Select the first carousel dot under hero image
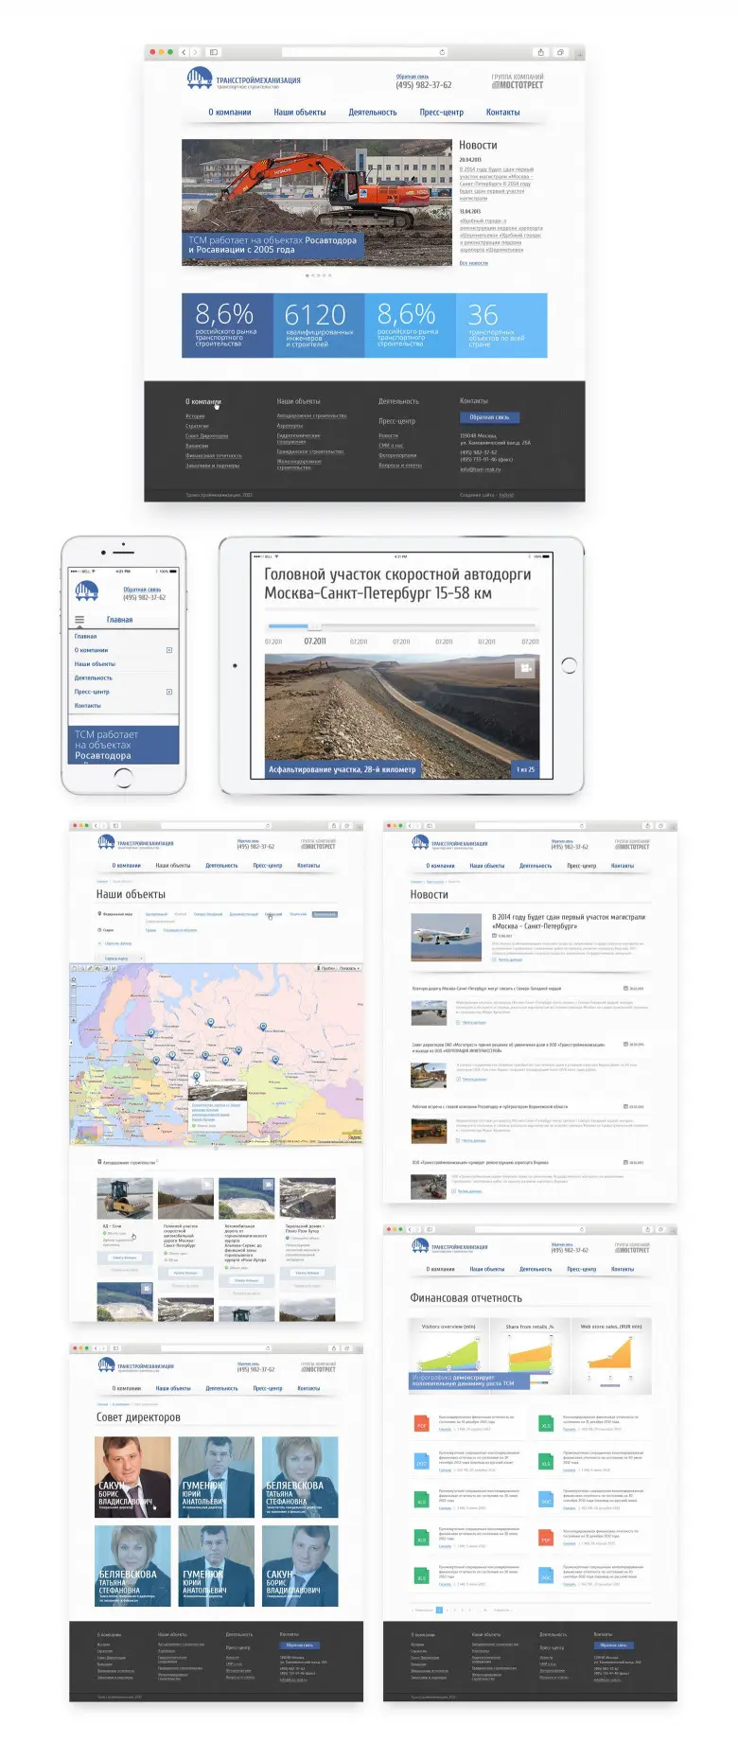The image size is (738, 1742). pos(307,275)
